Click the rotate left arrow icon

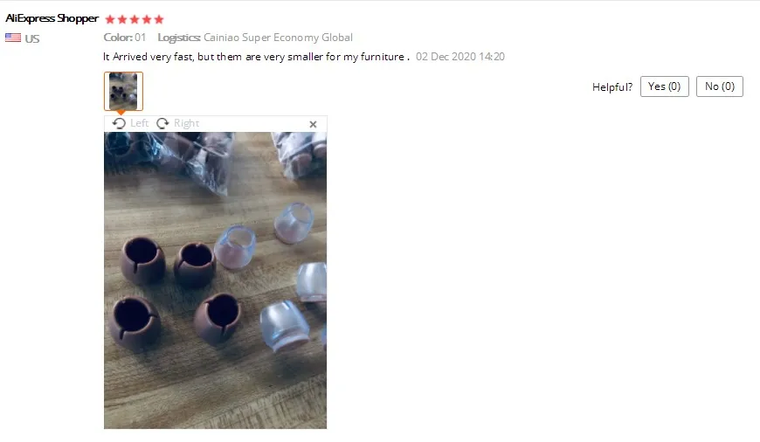click(119, 123)
